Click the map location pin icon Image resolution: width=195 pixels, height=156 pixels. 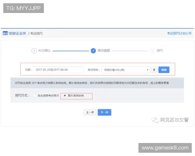tap(154, 70)
